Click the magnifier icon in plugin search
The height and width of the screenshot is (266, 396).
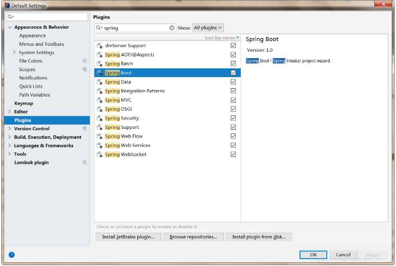click(99, 28)
